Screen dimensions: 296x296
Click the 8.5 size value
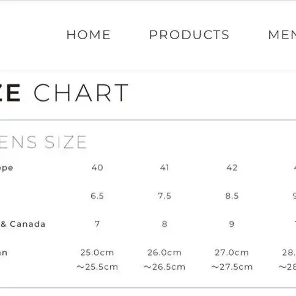point(232,196)
